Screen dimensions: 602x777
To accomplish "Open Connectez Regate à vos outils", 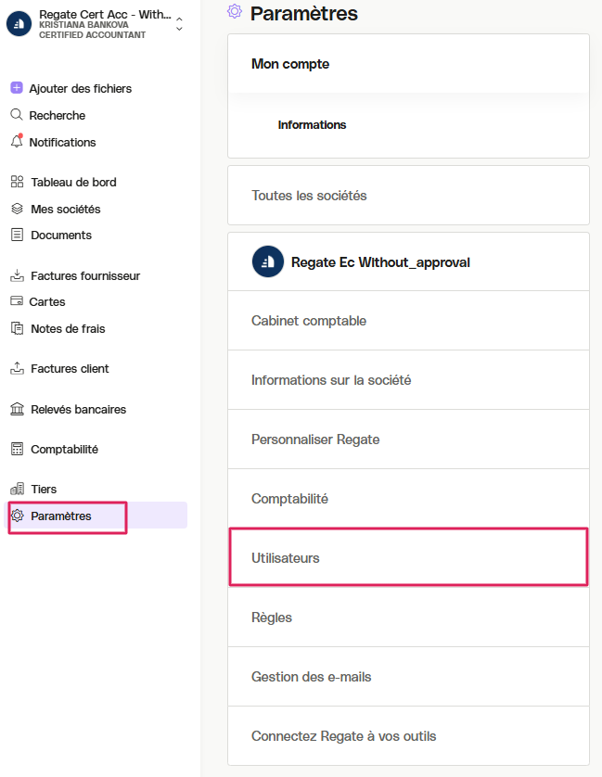I will [409, 736].
